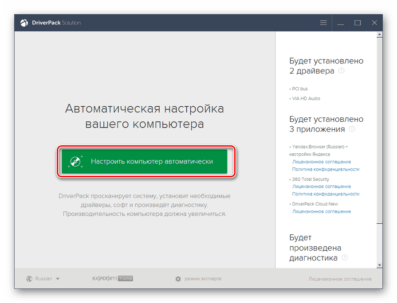Open DriverPack Cloud New license agreement
The height and width of the screenshot is (303, 397).
(322, 211)
